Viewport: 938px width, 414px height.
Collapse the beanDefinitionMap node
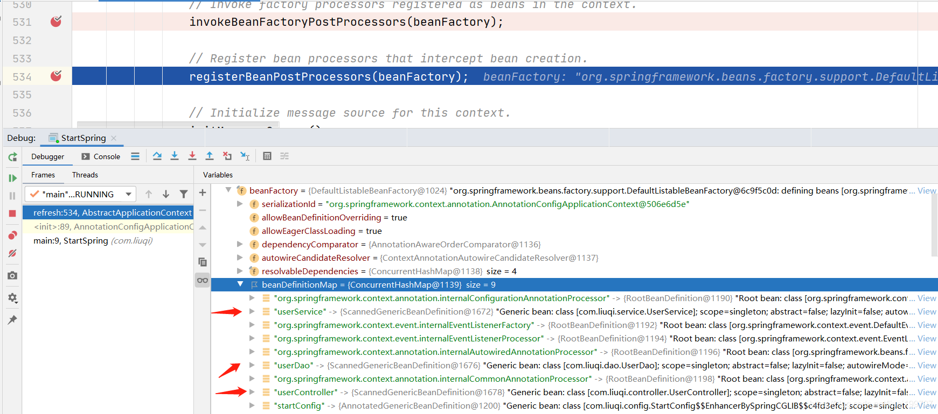(x=240, y=284)
